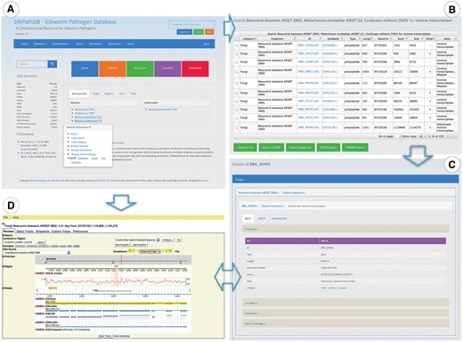Click the green BLAST Search button

[x=329, y=148]
